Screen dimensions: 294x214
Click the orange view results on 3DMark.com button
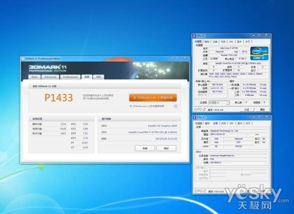[x=153, y=97]
